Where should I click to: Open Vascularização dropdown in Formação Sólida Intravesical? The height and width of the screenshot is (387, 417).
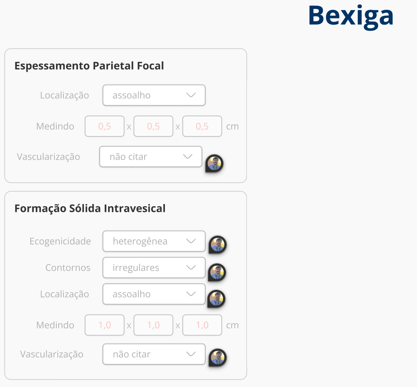pos(154,354)
